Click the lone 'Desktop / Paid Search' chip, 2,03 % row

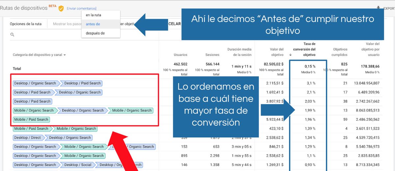32,101
